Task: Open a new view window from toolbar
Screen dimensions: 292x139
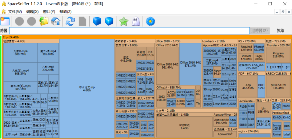Action: click(x=5, y=21)
